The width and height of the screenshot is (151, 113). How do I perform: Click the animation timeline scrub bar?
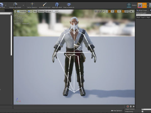(x=69, y=106)
